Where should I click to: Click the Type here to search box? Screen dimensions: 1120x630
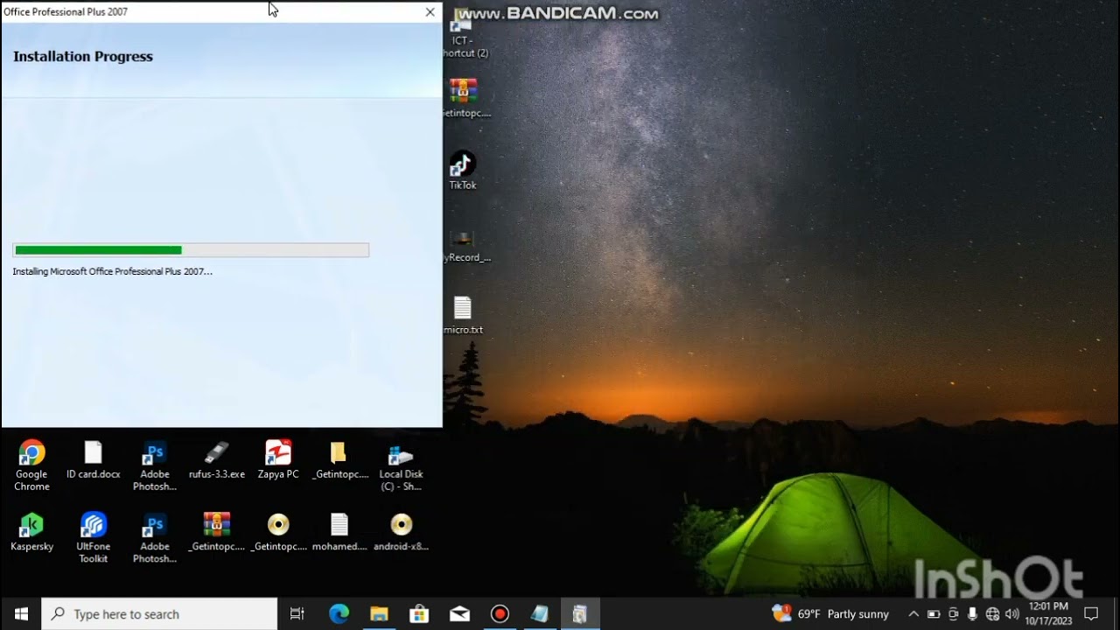[x=160, y=614]
